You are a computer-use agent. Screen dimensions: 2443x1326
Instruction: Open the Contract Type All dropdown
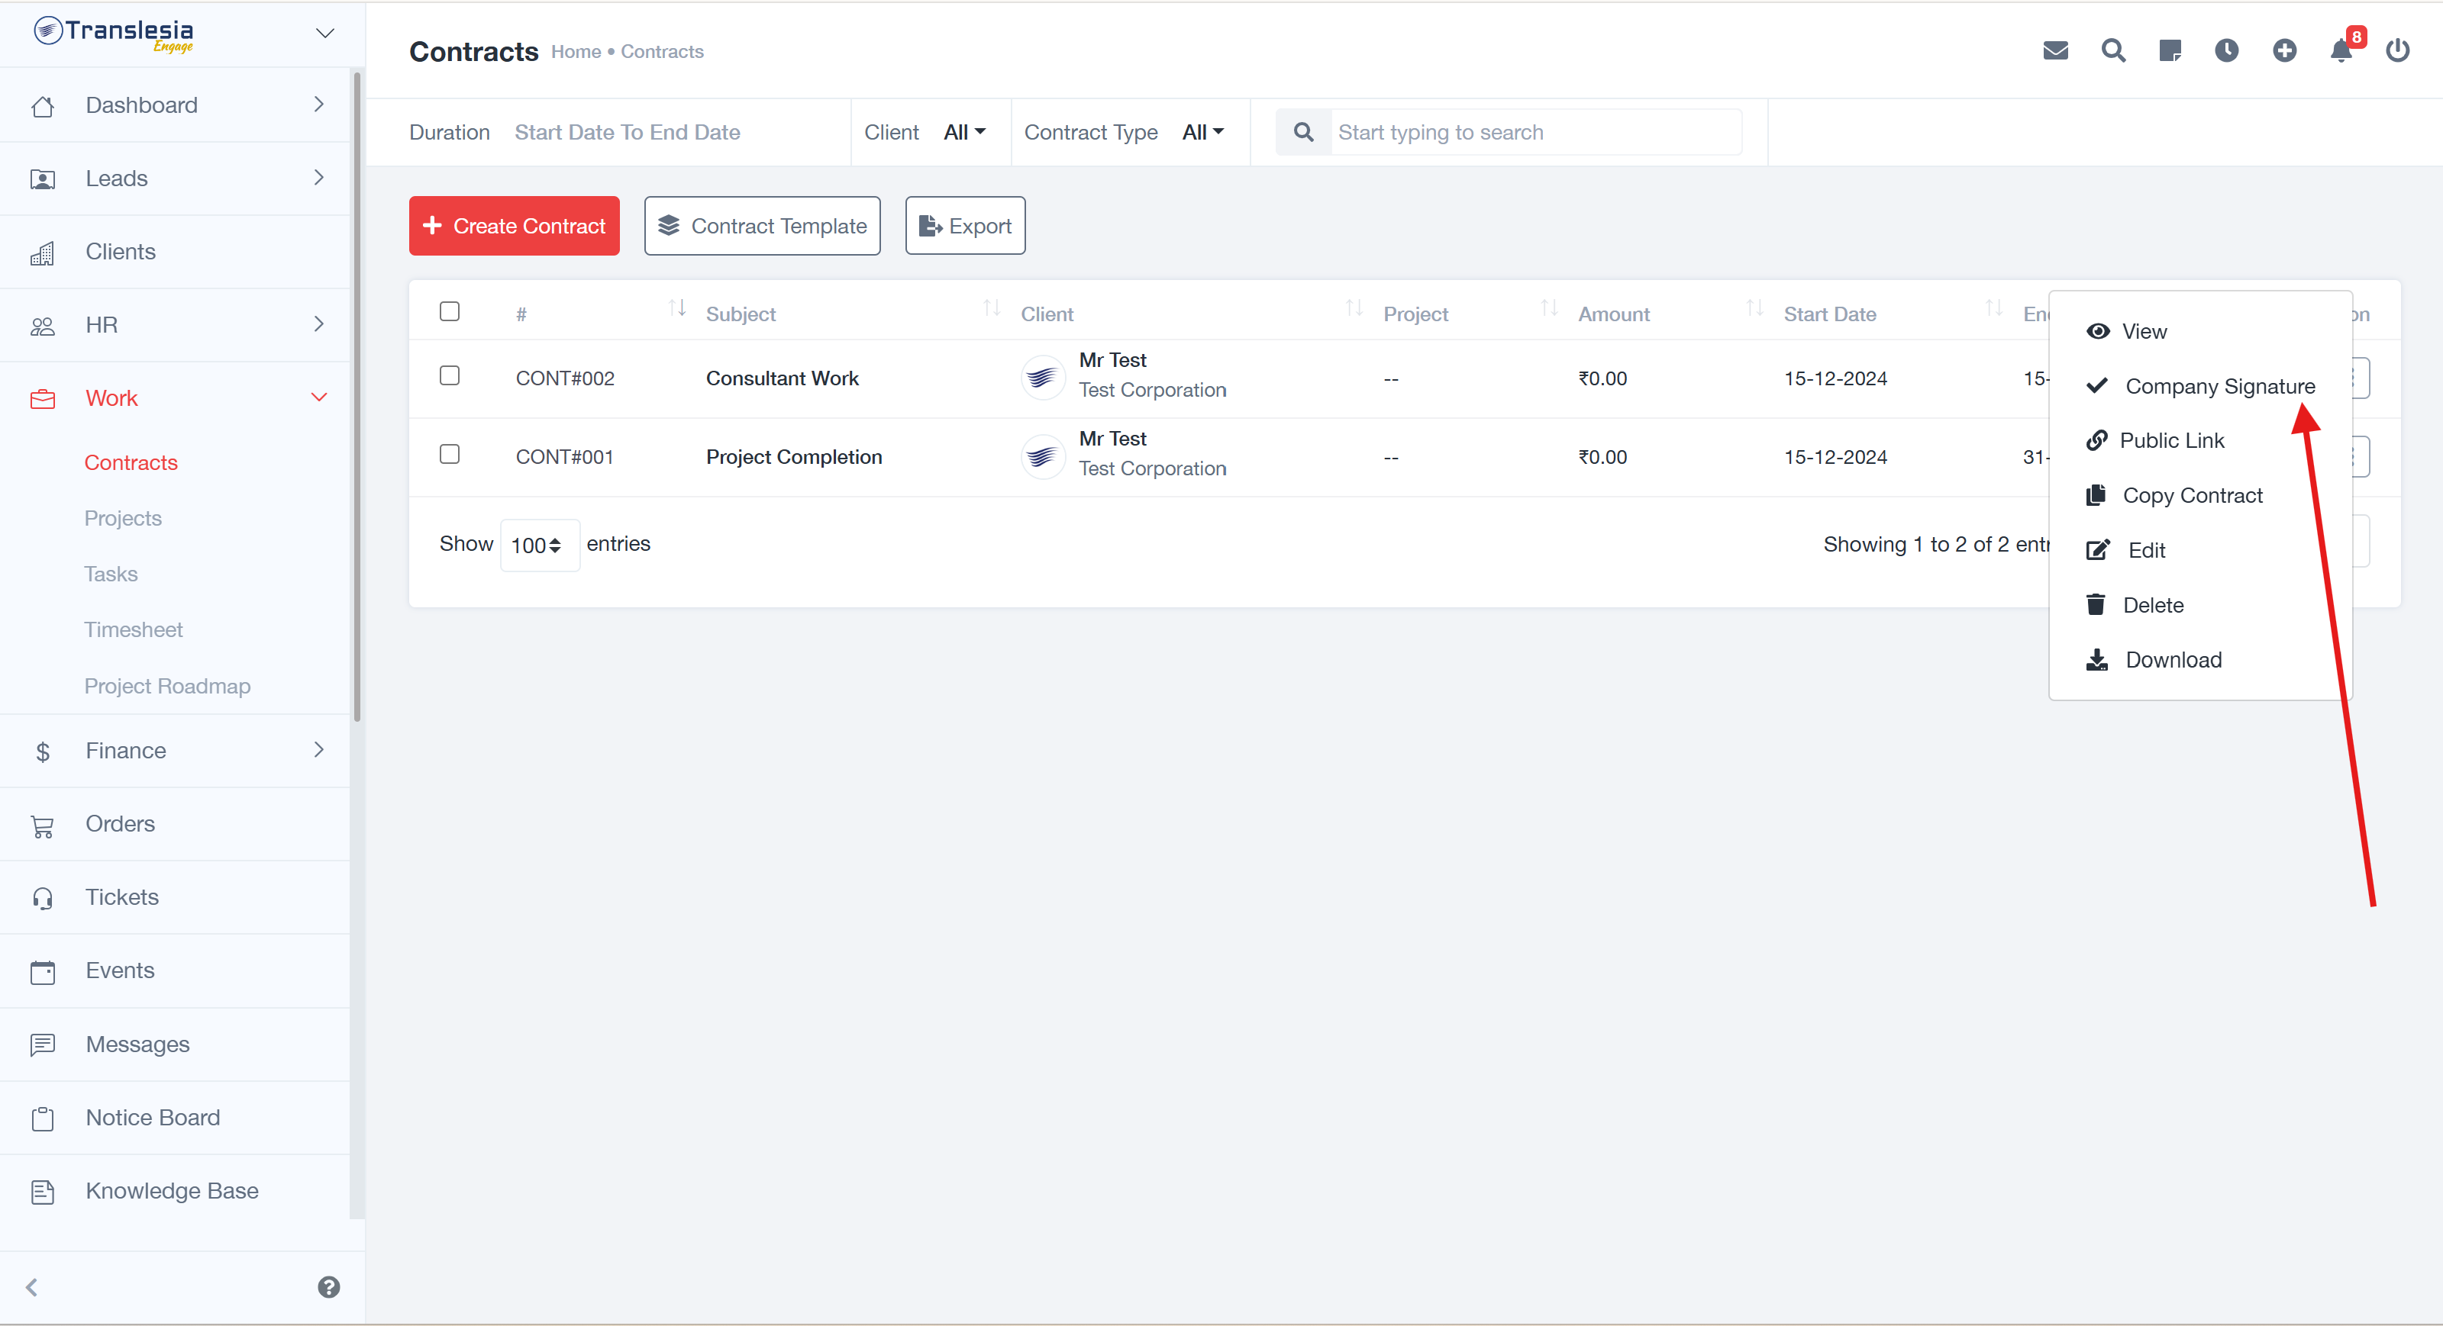click(1202, 132)
